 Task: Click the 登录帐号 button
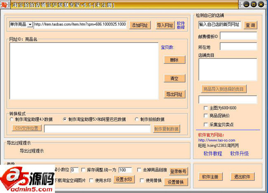click(179, 171)
